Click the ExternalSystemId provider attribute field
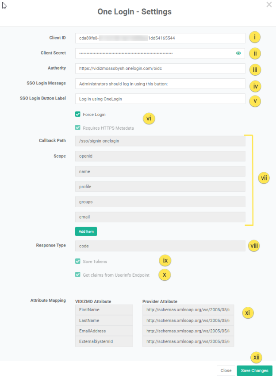Viewport: 276px width, 378px height. 188,341
